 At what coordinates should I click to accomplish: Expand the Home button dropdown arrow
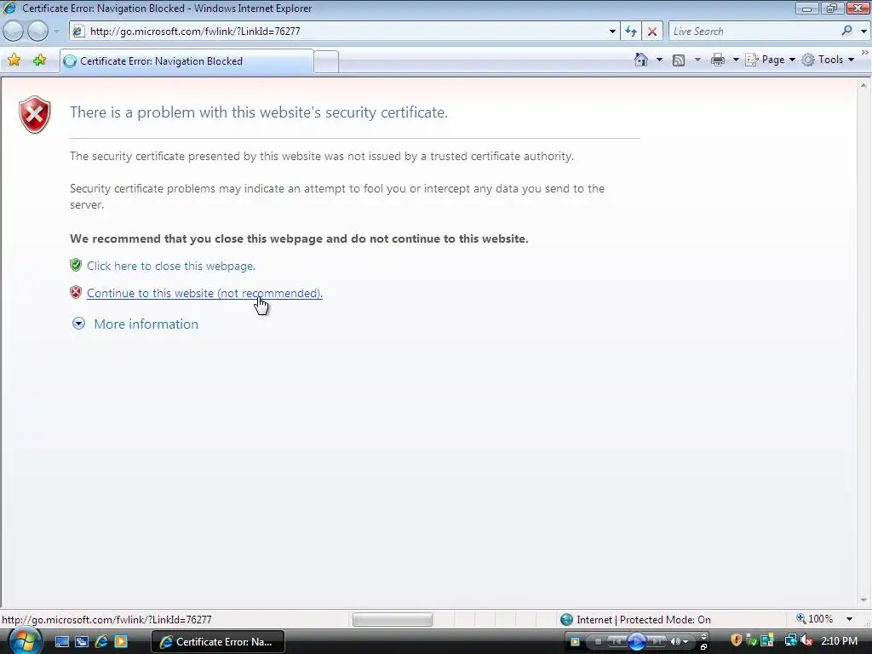pos(659,60)
